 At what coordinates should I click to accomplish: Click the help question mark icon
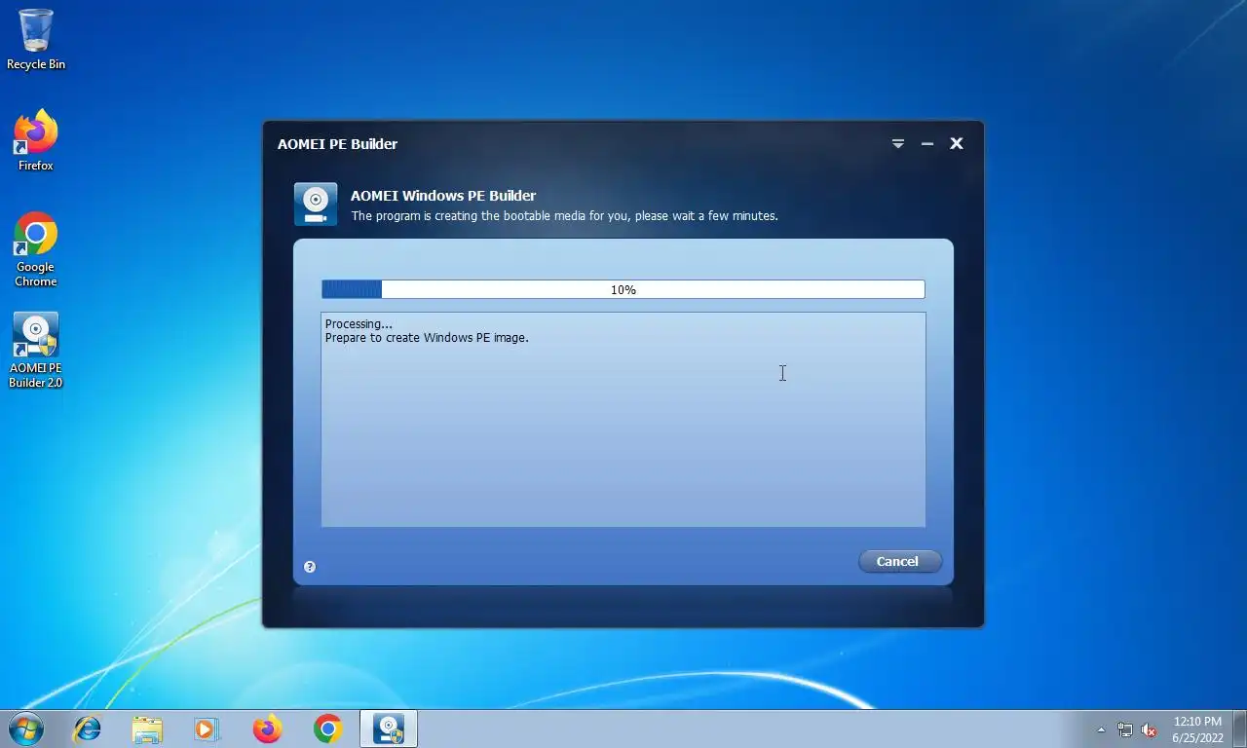point(310,567)
